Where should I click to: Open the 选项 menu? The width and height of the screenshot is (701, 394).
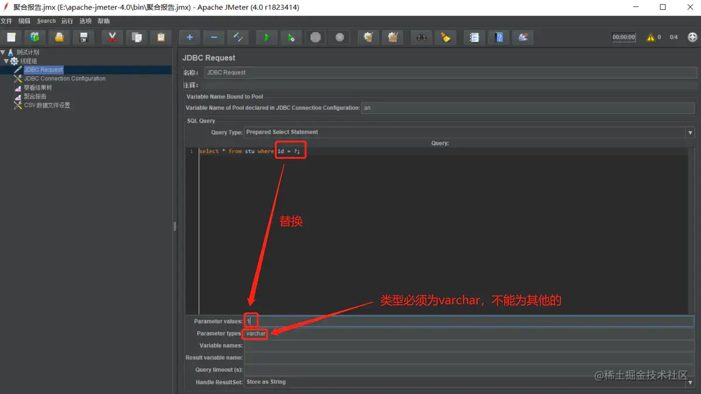[x=85, y=21]
